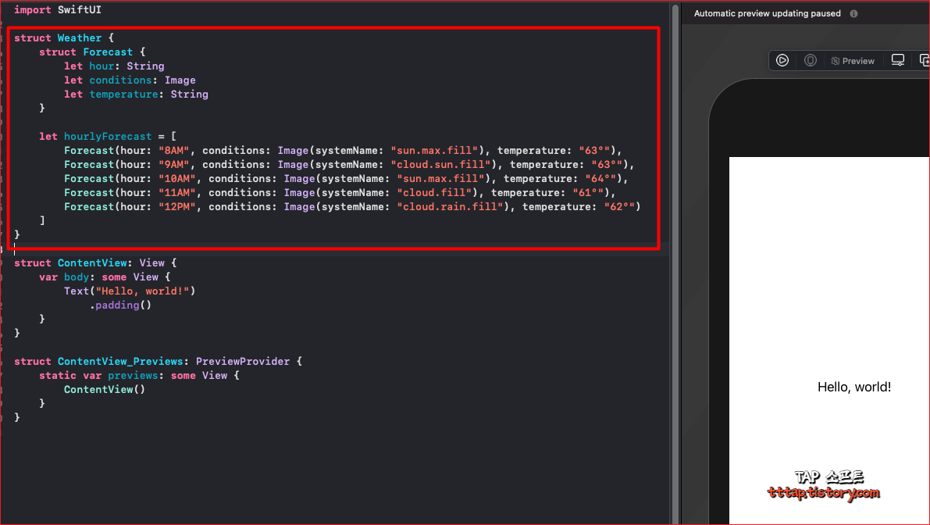The height and width of the screenshot is (525, 930).
Task: Click "Automatic preview updating paused" status text
Action: (x=767, y=13)
